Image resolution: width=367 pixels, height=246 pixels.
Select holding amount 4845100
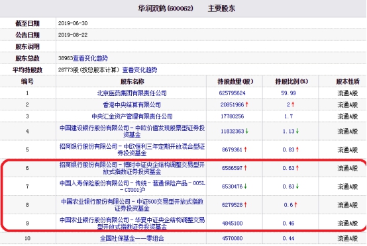click(232, 224)
